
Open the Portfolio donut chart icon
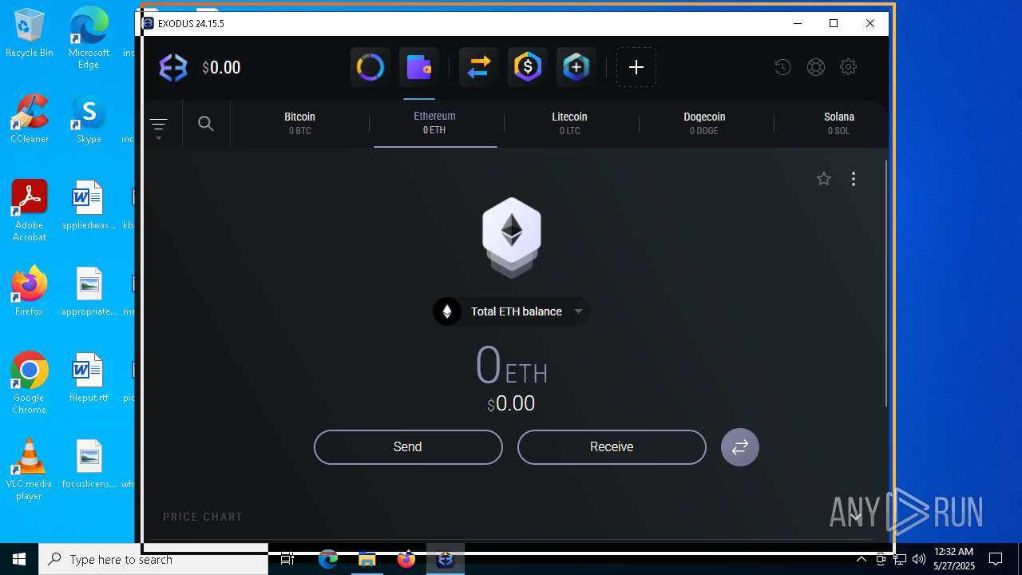(x=370, y=67)
